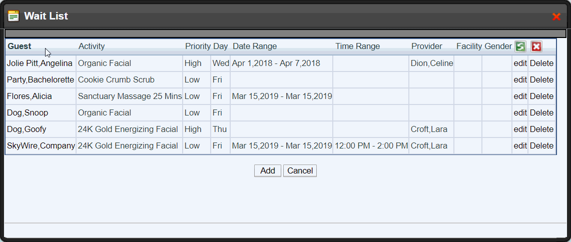Viewport: 571px width, 242px height.
Task: Click the Cancel button
Action: click(x=300, y=170)
